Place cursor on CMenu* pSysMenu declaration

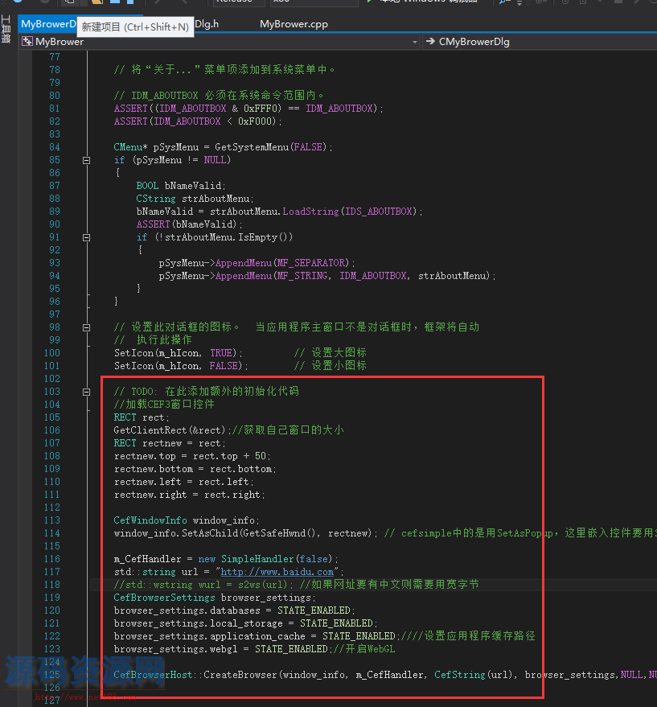pyautogui.click(x=223, y=147)
